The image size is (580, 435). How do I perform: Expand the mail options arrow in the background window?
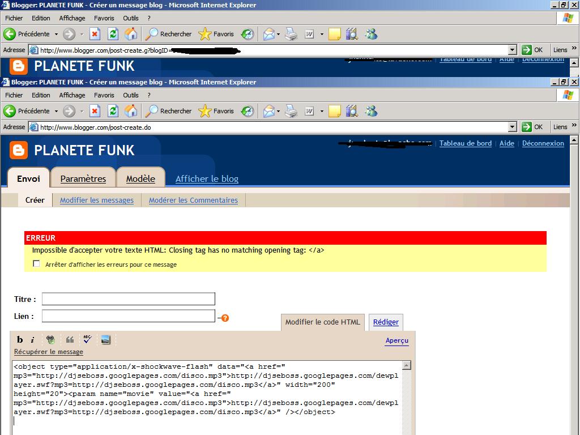[278, 34]
